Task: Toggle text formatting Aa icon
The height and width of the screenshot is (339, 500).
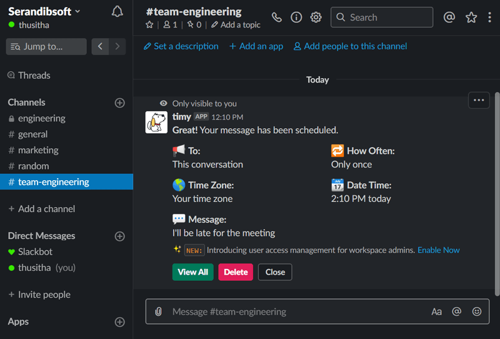Action: (x=436, y=311)
